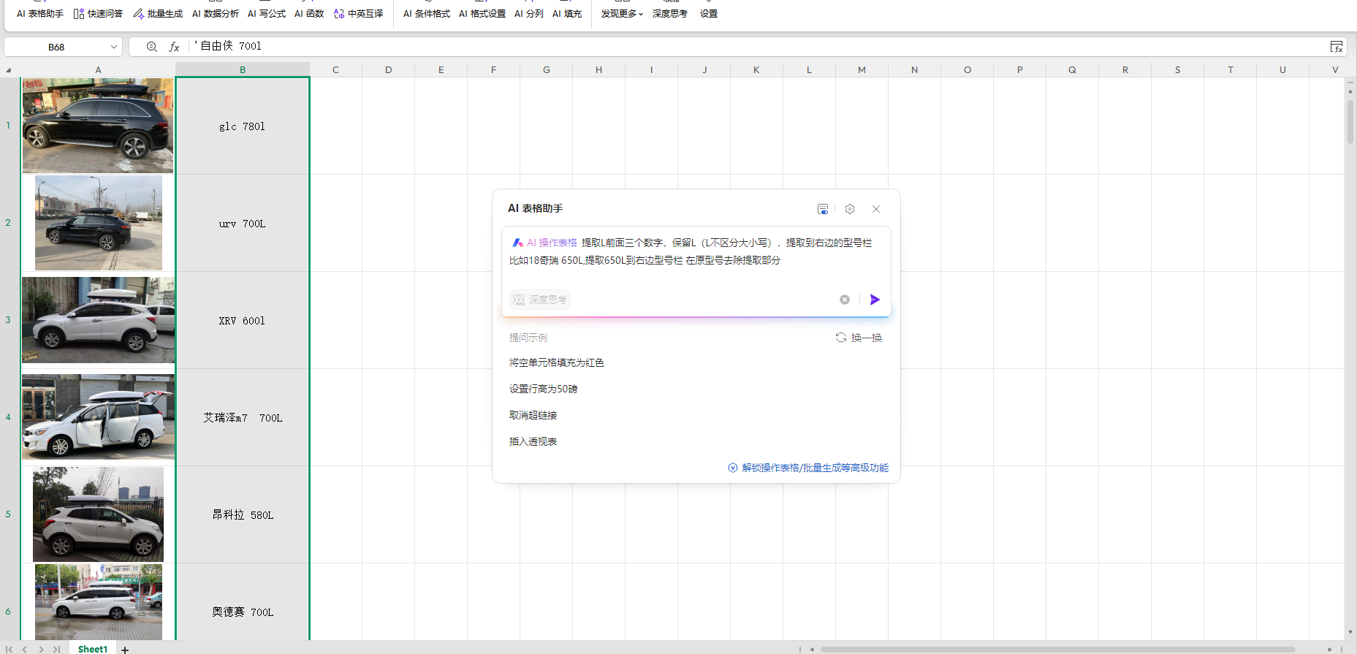Screen dimensions: 1357x654
Task: Open AI 表格助手 from the toolbar
Action: click(40, 14)
